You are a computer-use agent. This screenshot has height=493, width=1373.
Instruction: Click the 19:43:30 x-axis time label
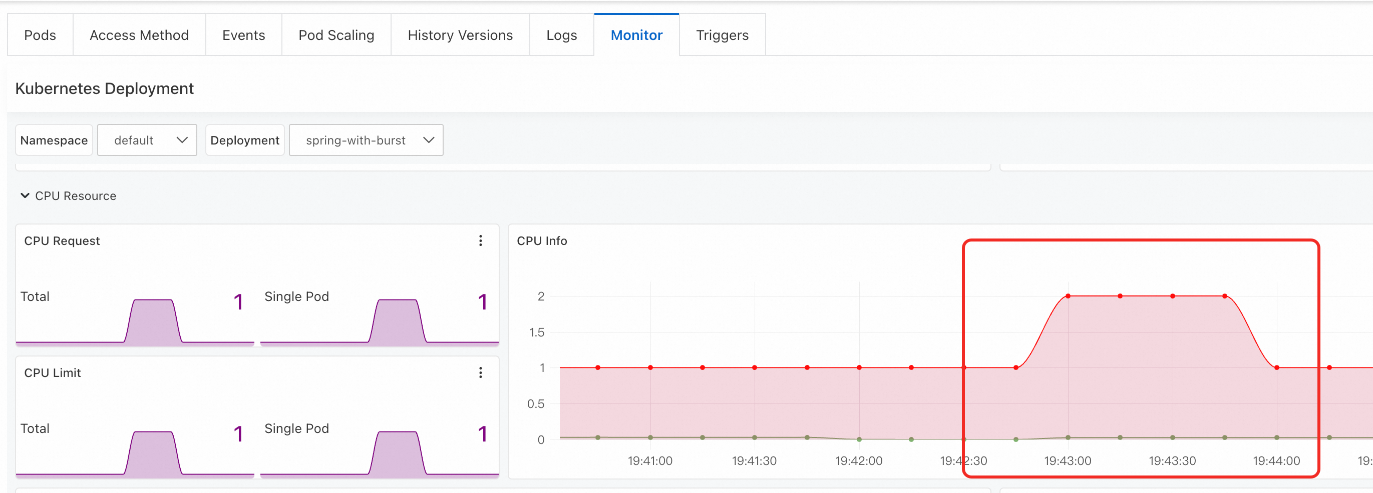click(1172, 460)
